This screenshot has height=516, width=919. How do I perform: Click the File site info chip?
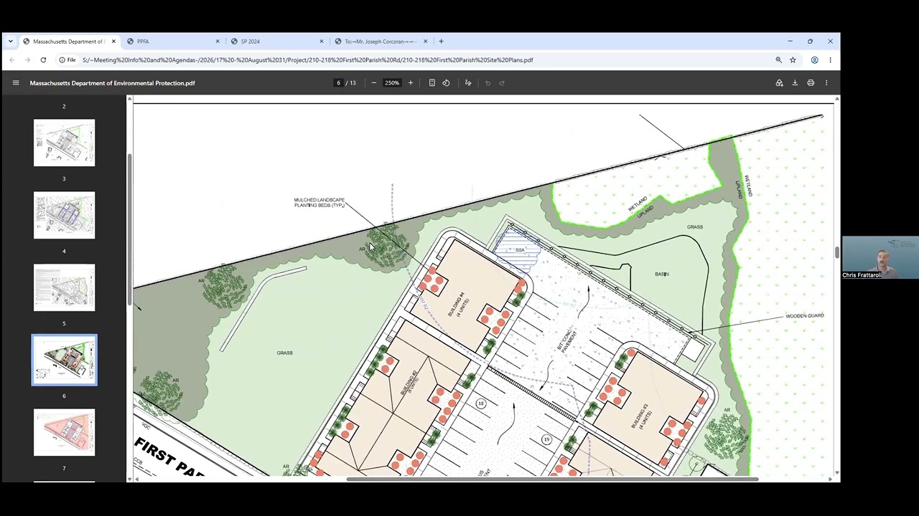(x=67, y=60)
